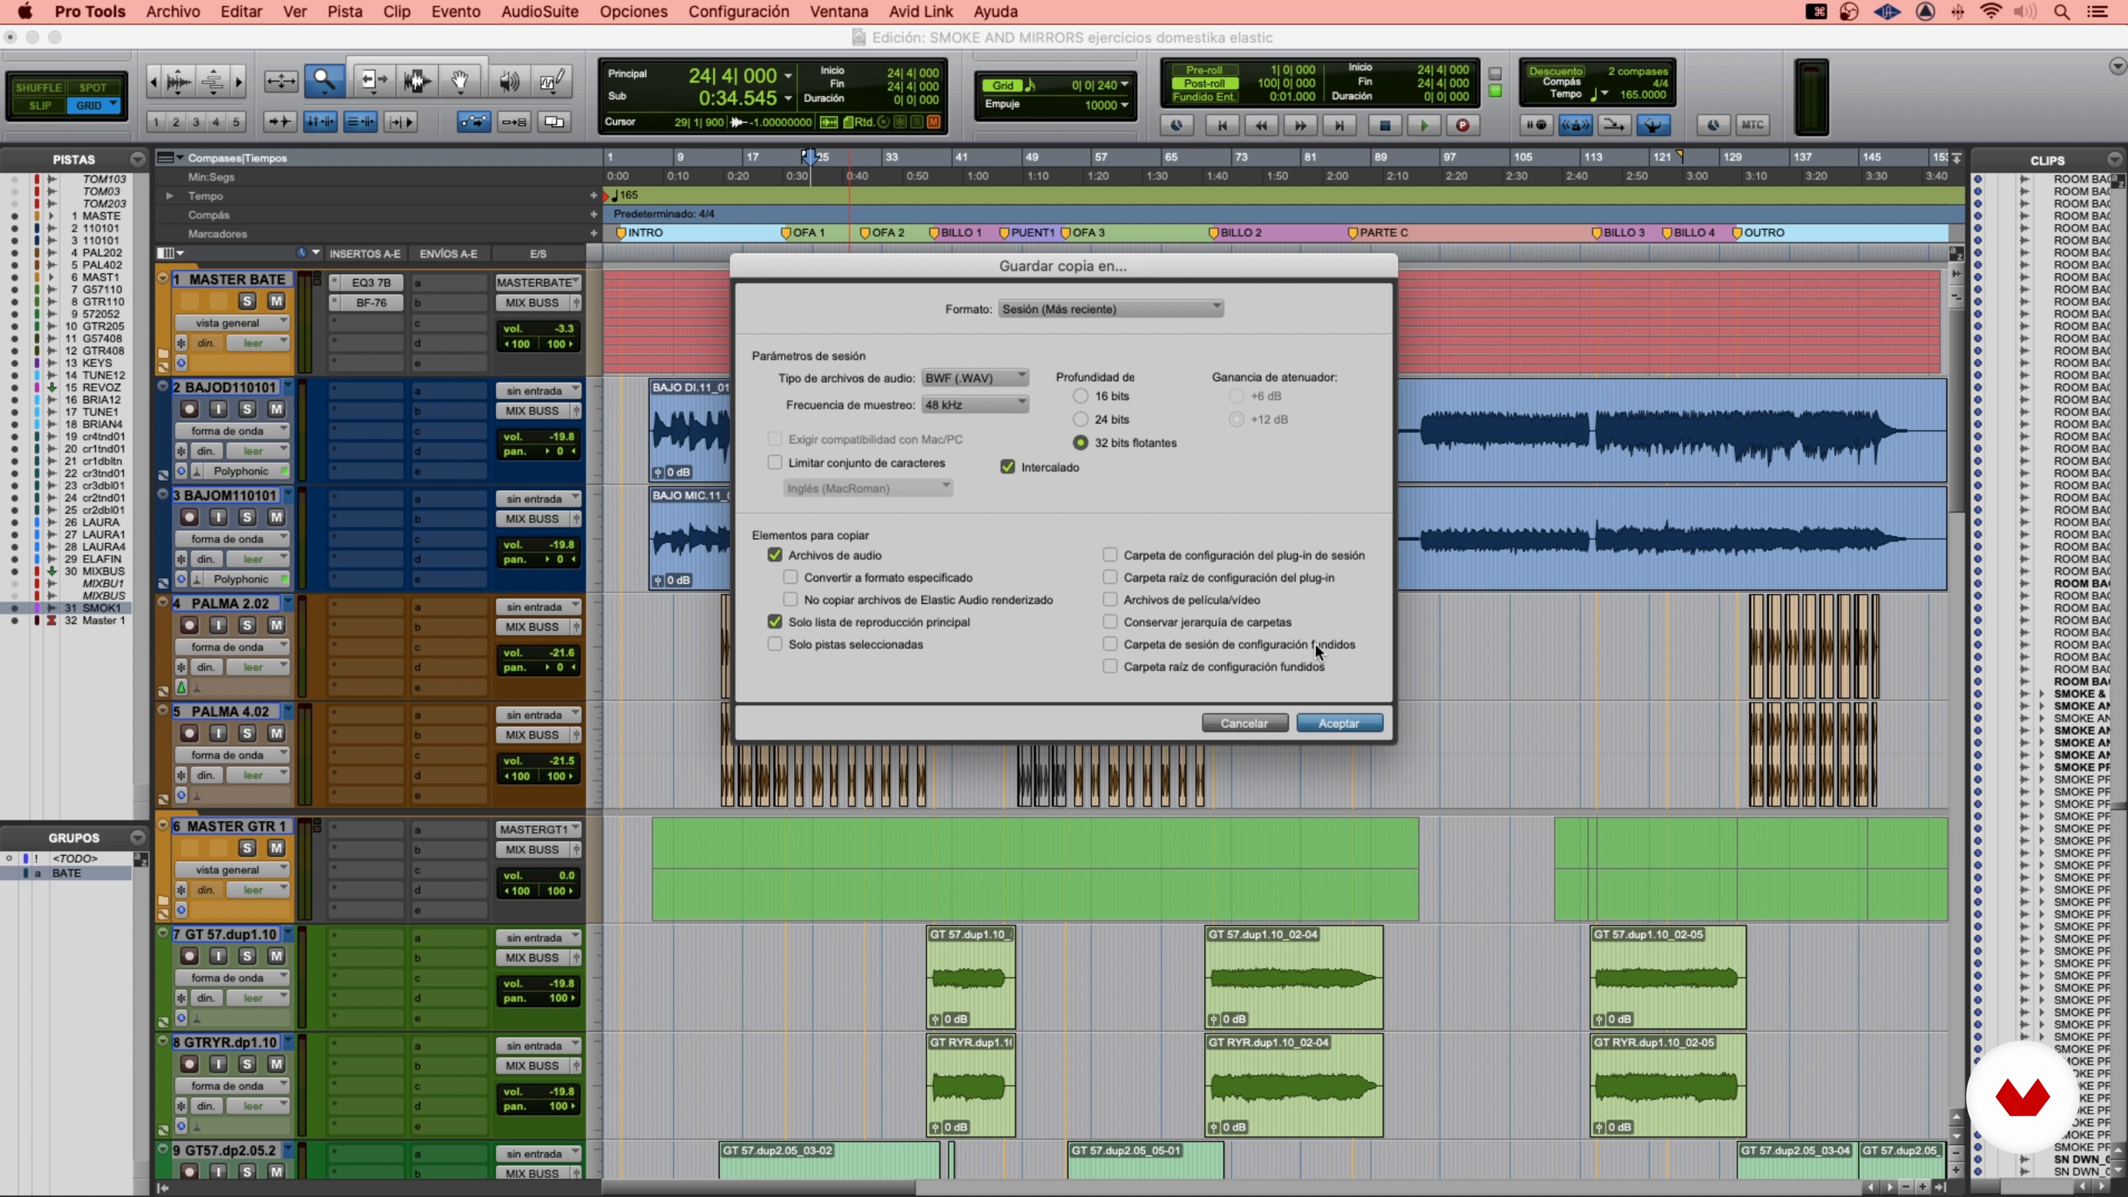Toggle the metronome click button
The height and width of the screenshot is (1197, 2128).
(x=1575, y=126)
